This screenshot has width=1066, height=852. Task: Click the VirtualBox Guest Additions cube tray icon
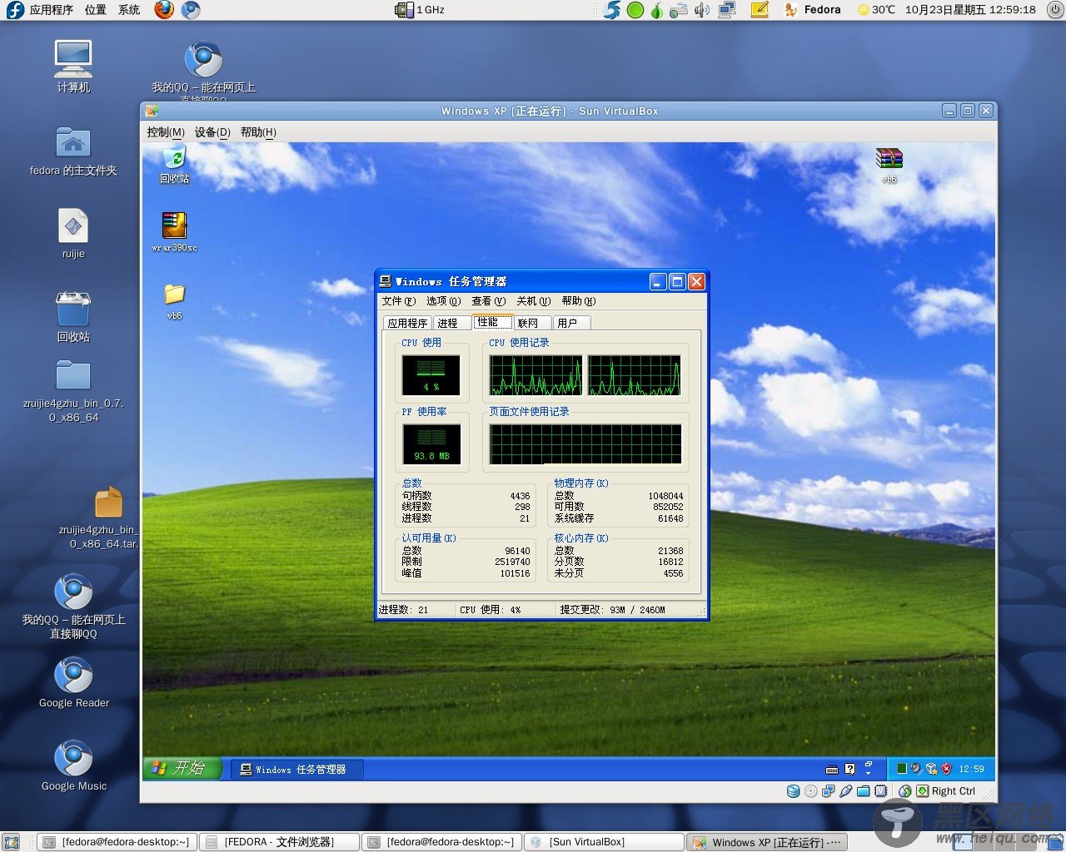(931, 770)
